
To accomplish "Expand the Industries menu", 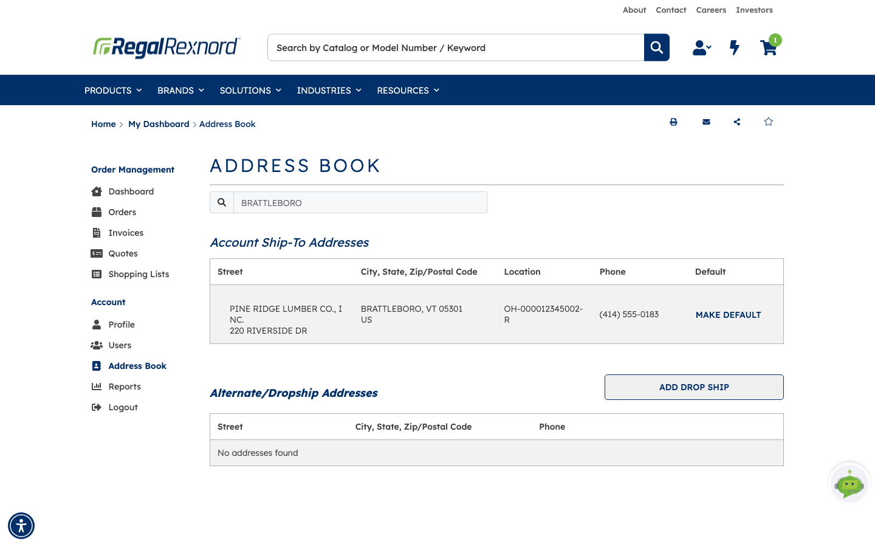I will [x=329, y=91].
